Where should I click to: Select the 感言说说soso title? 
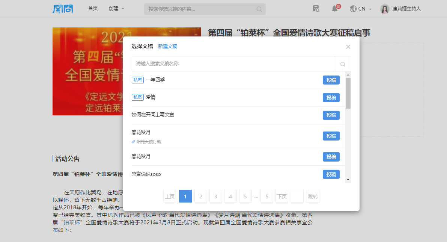146,174
